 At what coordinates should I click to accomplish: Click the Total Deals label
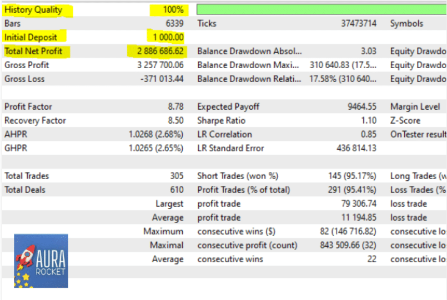pyautogui.click(x=25, y=190)
